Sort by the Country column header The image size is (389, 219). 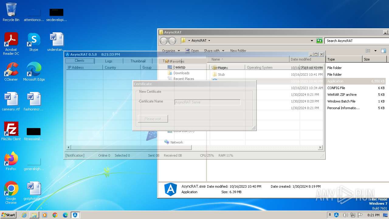pos(122,68)
